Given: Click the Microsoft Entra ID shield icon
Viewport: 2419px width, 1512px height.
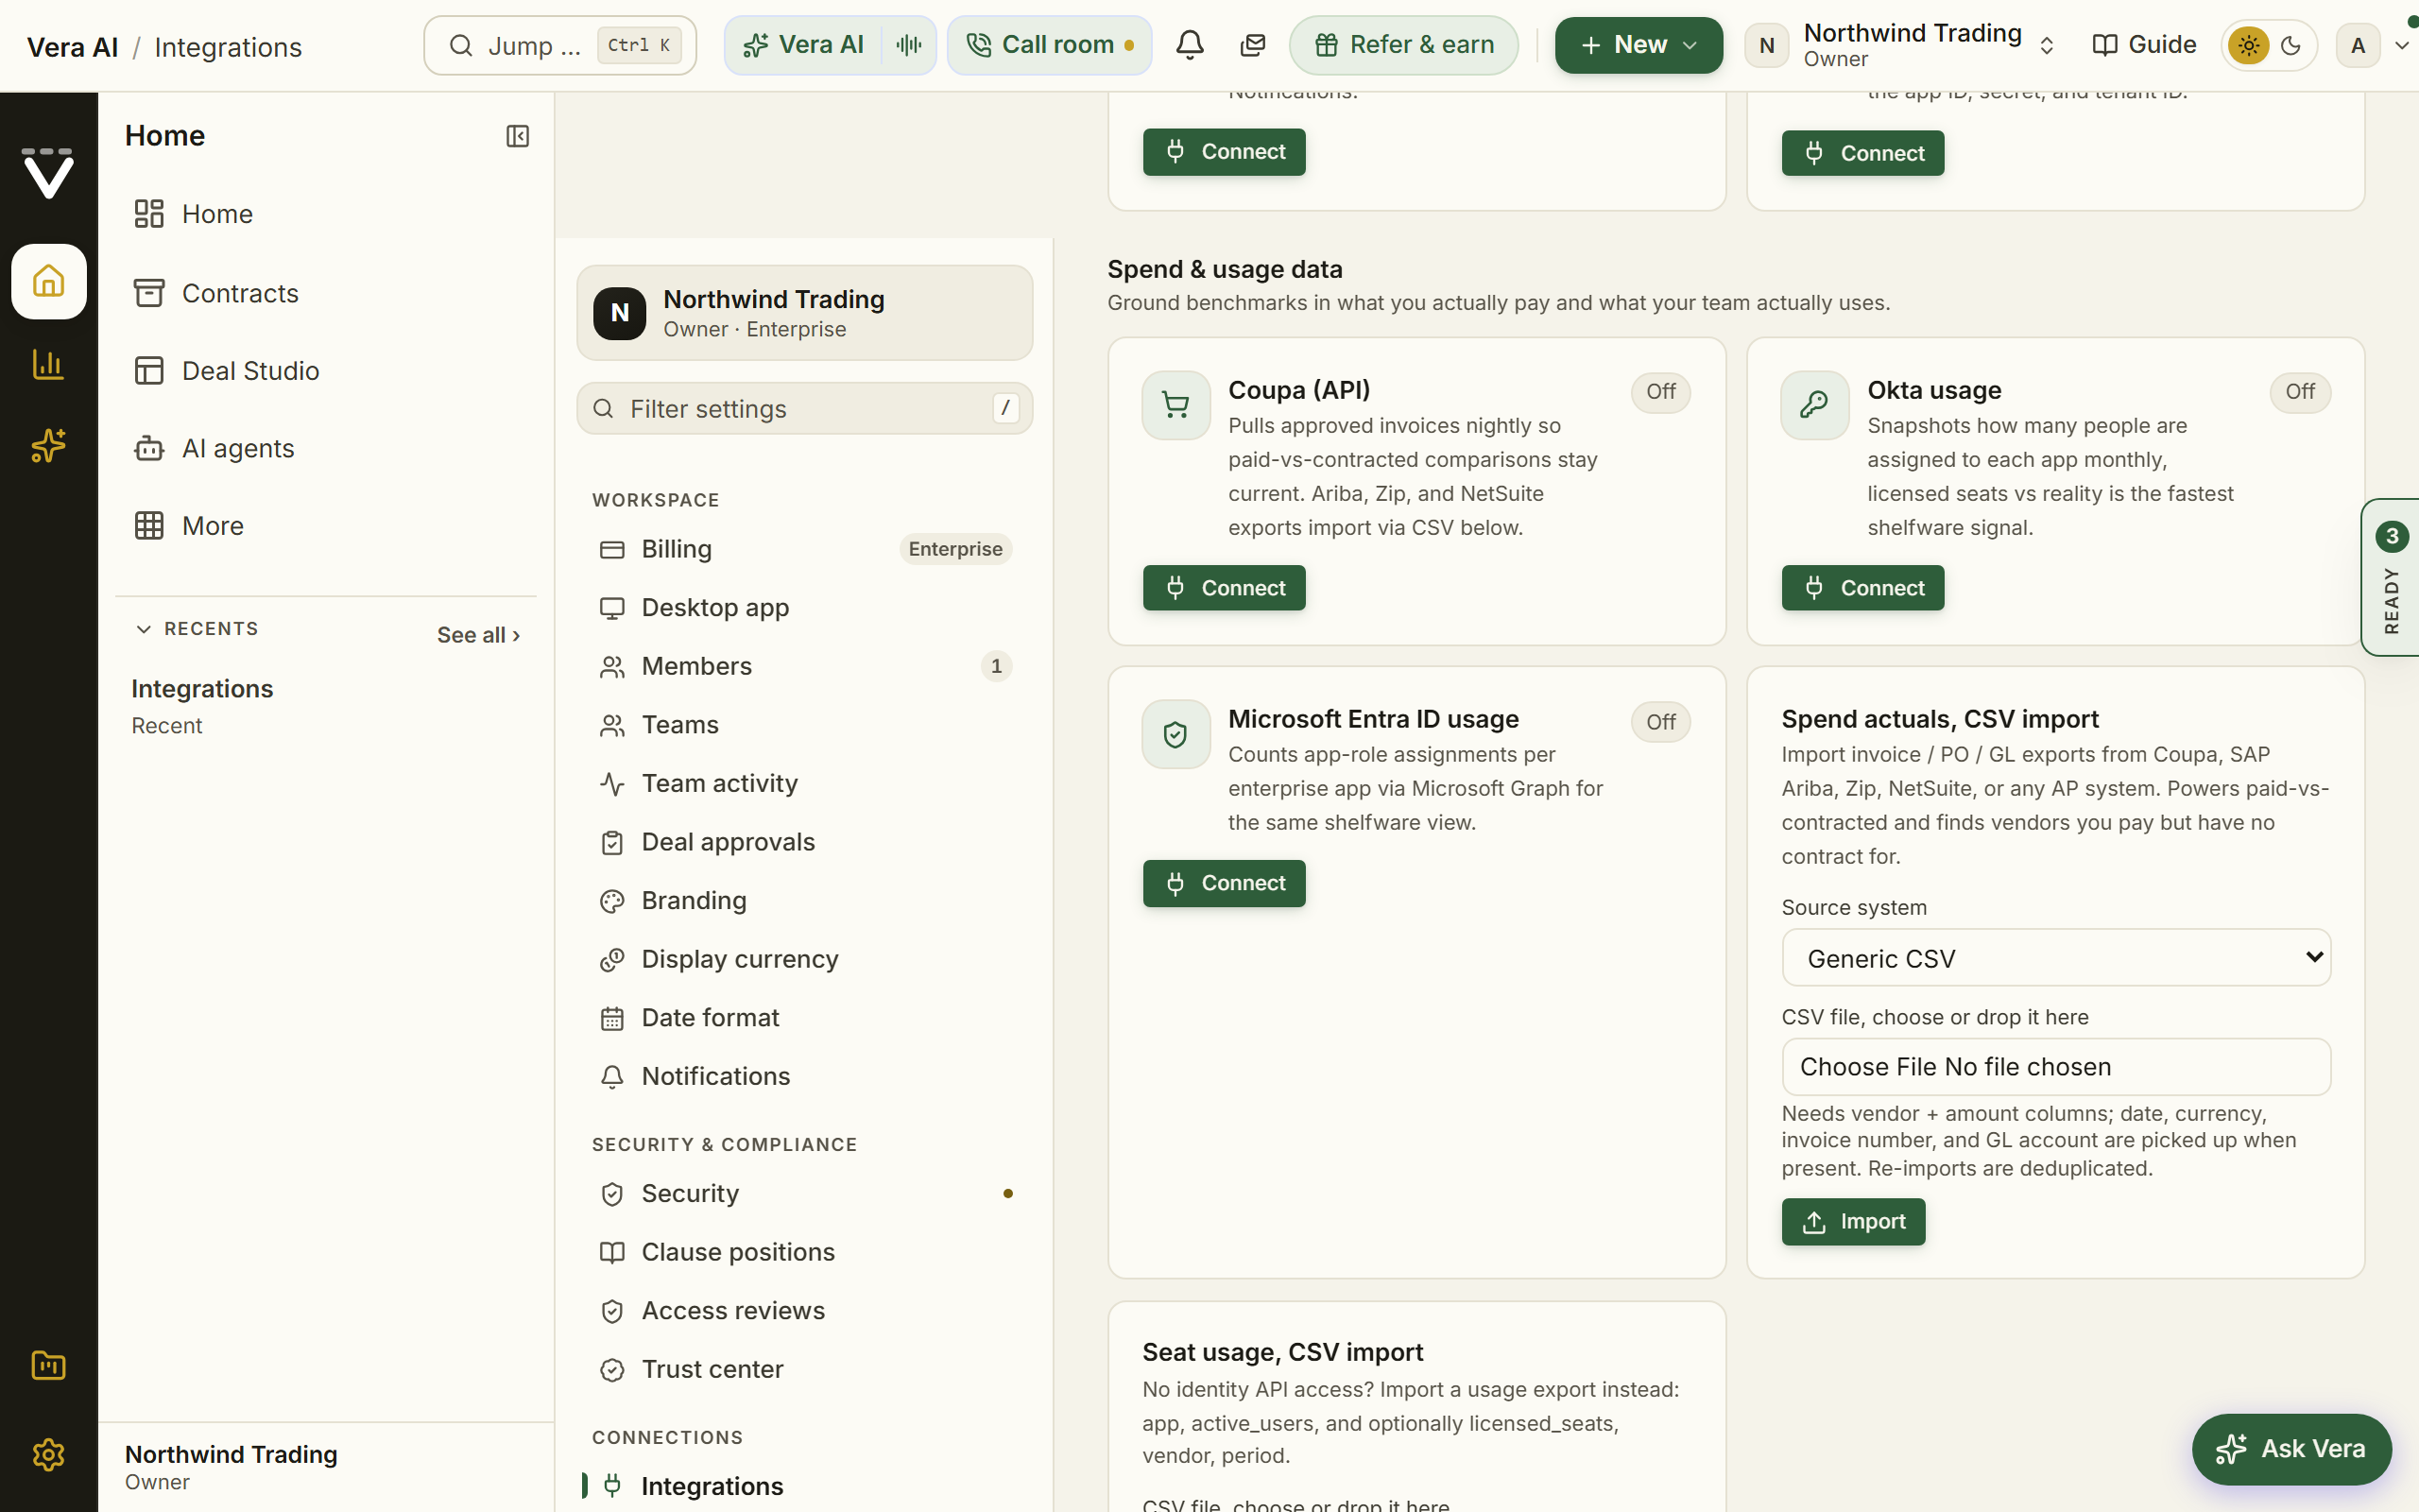Looking at the screenshot, I should pyautogui.click(x=1175, y=735).
